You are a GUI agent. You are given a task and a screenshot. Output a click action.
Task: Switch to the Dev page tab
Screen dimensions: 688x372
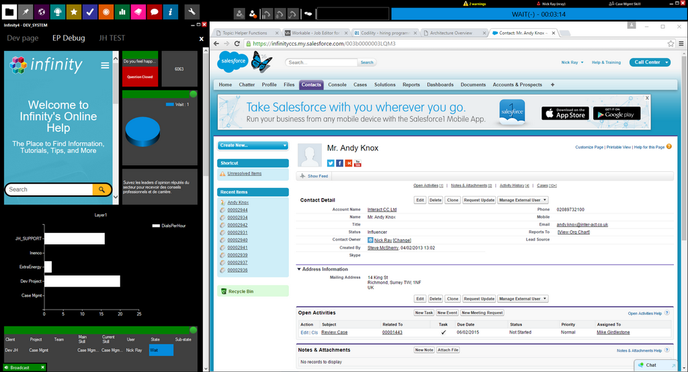22,38
